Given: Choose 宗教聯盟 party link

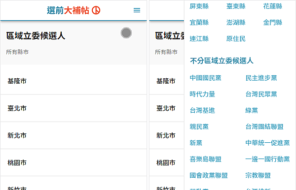Looking at the screenshot, I should [258, 175].
